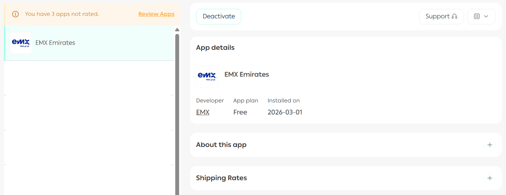Click the apps list vertical scrollbar thumb

177,113
